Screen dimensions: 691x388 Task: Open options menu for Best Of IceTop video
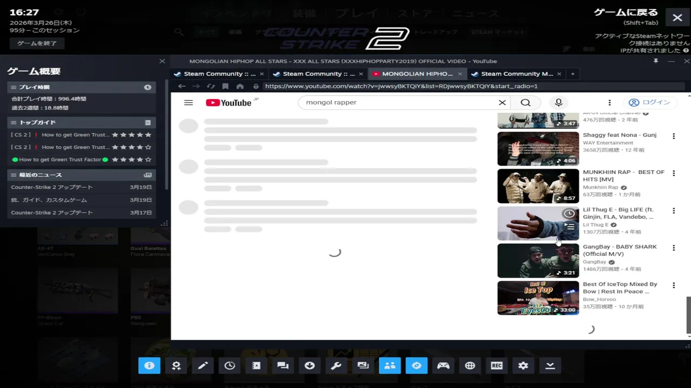(x=674, y=285)
